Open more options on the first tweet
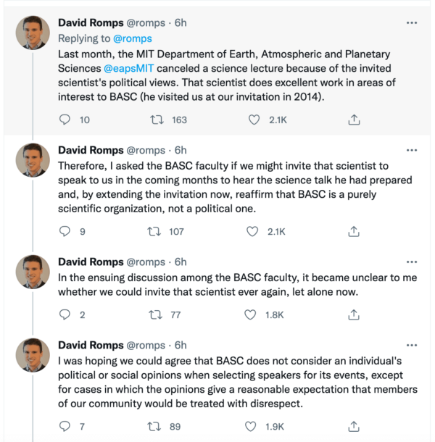The width and height of the screenshot is (435, 442). click(x=412, y=23)
